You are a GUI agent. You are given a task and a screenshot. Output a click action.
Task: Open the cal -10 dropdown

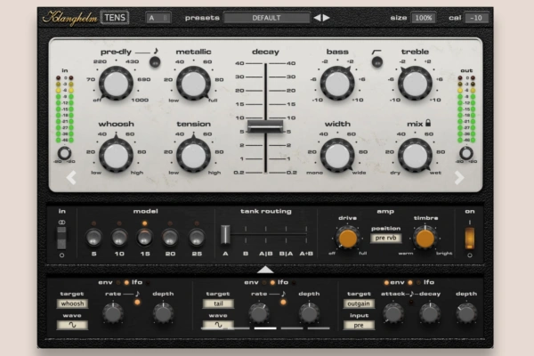click(476, 18)
